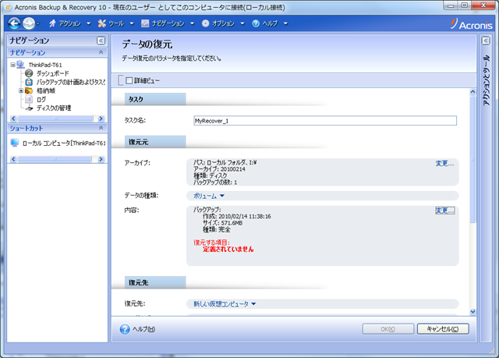Open ダッシュボード in the navigation tree

52,73
